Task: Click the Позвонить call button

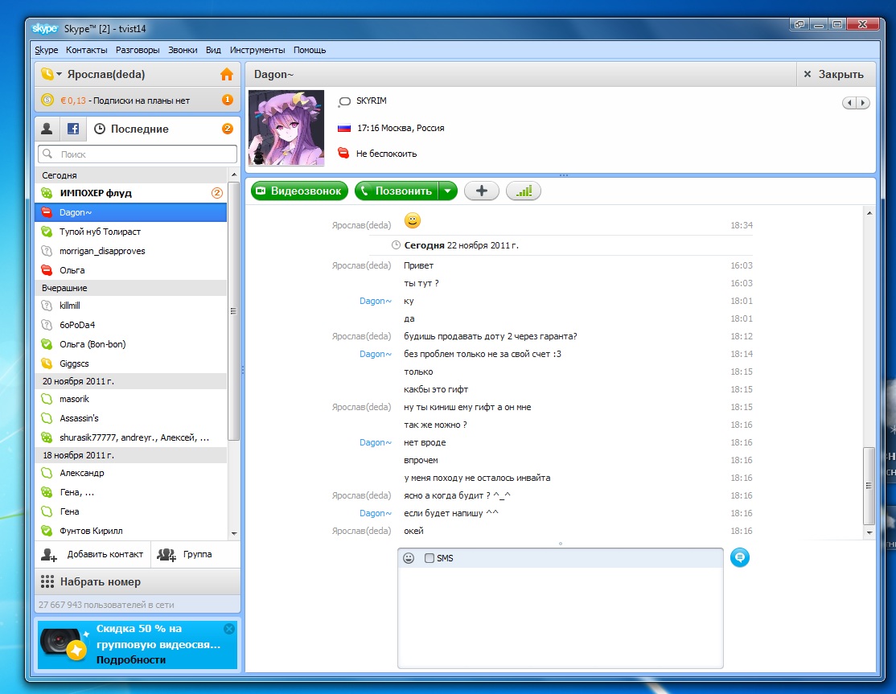Action: coord(397,191)
